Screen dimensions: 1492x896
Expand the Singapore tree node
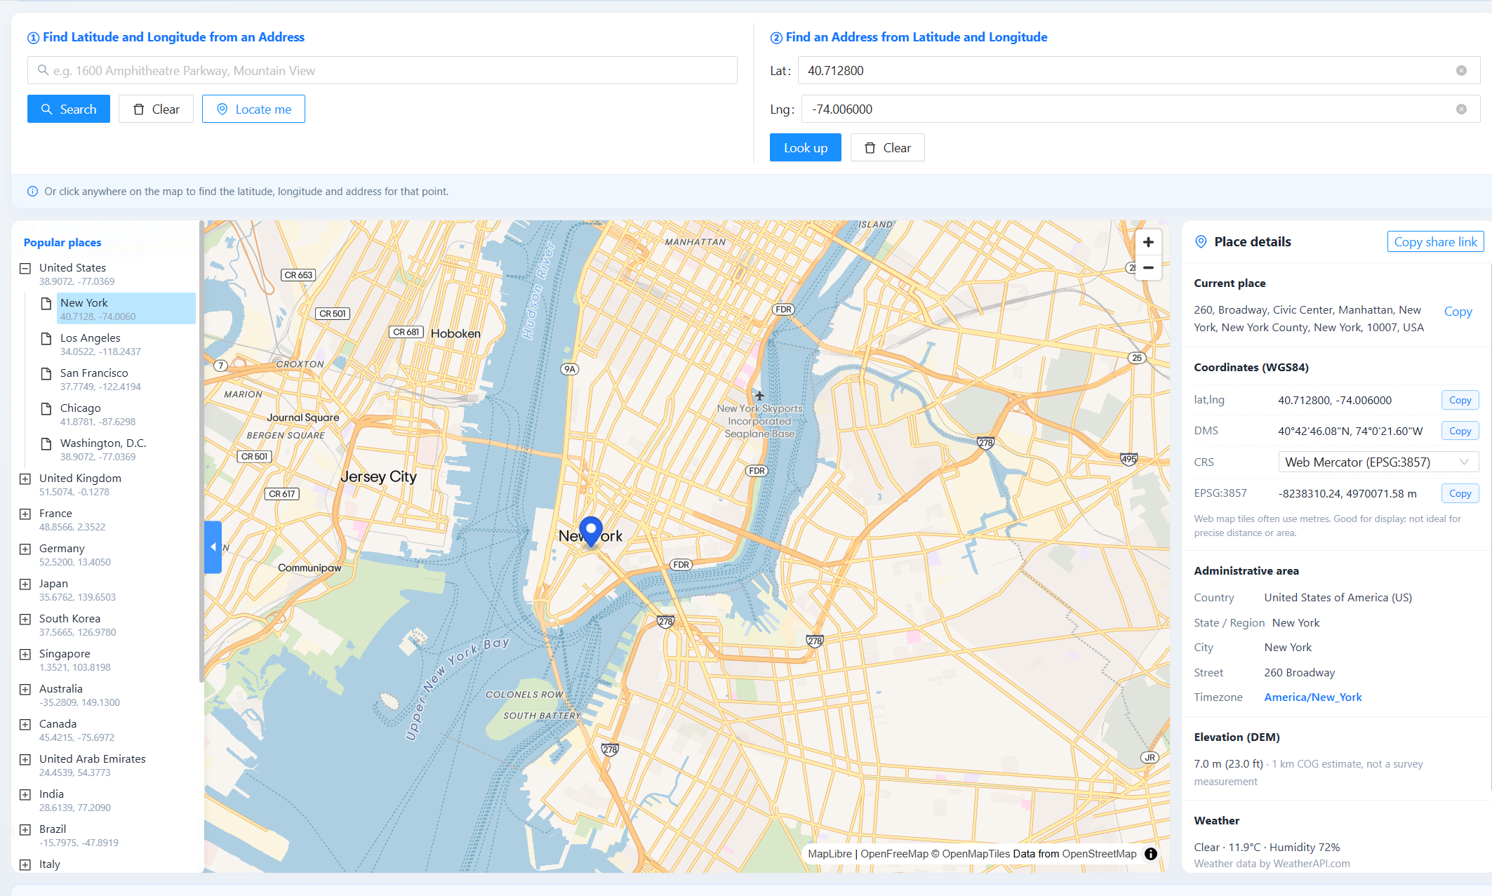25,654
